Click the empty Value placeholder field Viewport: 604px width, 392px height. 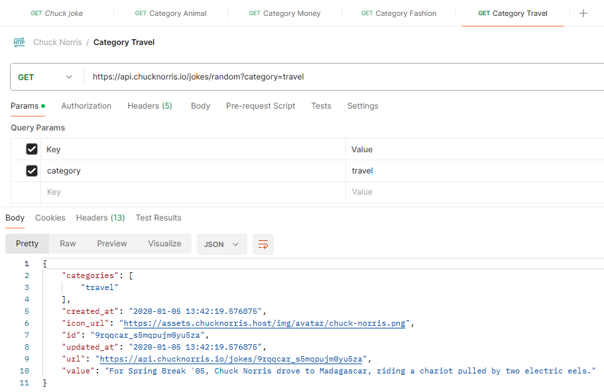click(x=475, y=192)
